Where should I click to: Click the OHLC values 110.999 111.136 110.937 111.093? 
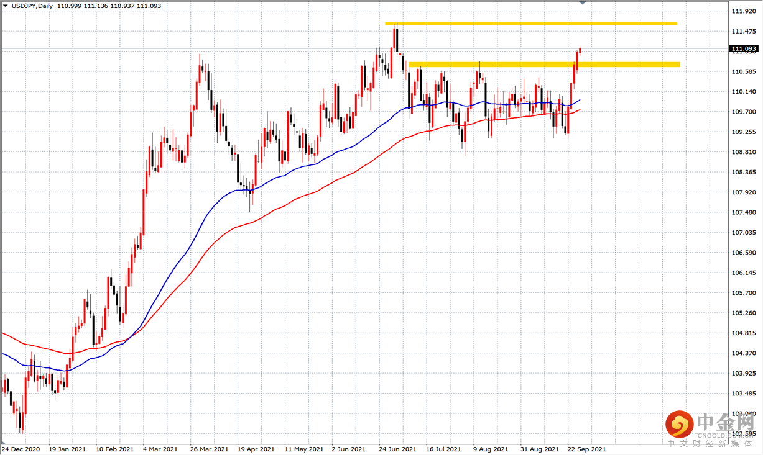click(109, 5)
